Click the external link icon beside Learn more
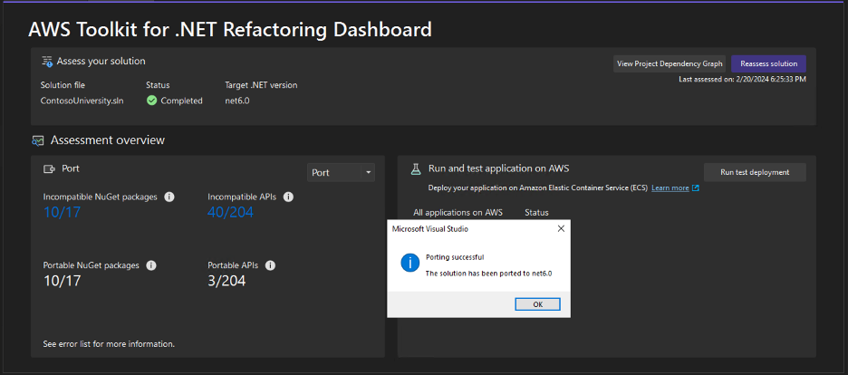Screen dimensions: 848x375 click(x=696, y=188)
